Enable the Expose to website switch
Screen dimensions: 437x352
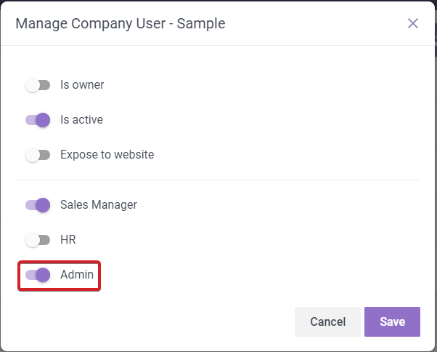37,155
